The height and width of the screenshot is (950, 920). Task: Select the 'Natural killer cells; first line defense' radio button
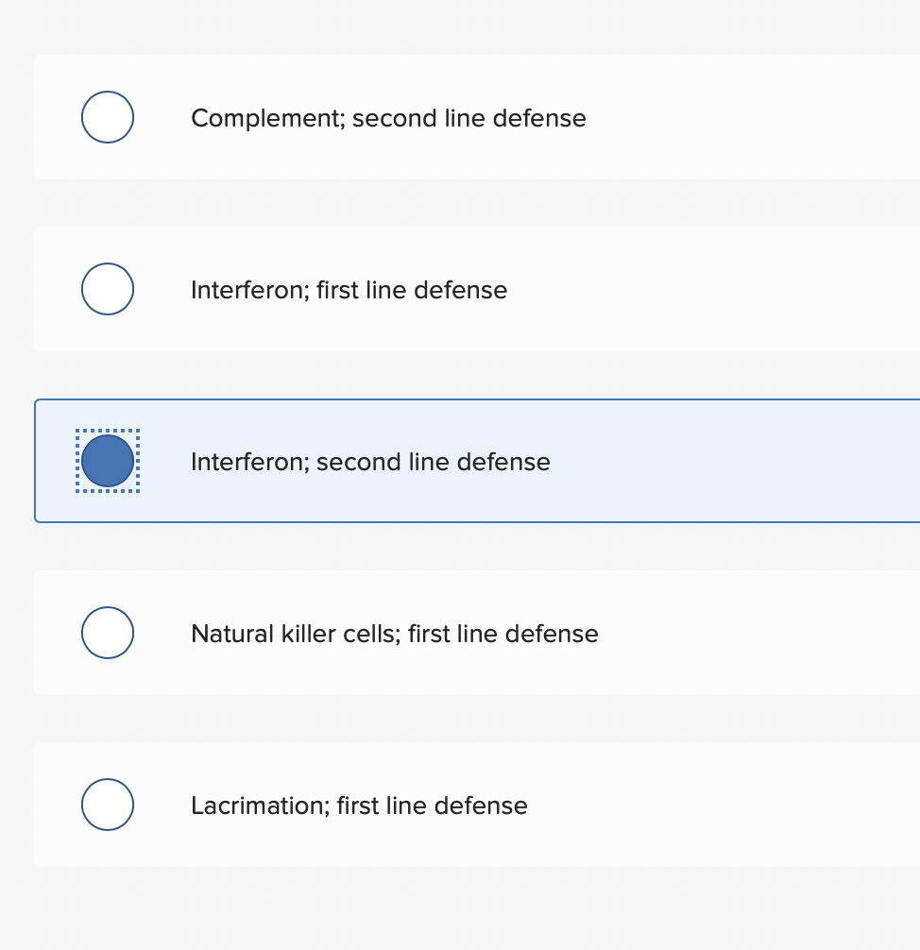pyautogui.click(x=108, y=633)
